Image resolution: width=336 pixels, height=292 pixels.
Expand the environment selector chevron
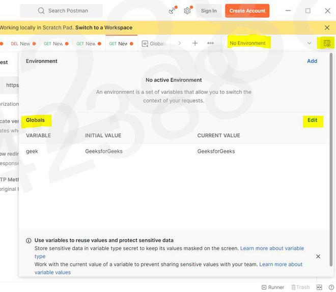(309, 43)
